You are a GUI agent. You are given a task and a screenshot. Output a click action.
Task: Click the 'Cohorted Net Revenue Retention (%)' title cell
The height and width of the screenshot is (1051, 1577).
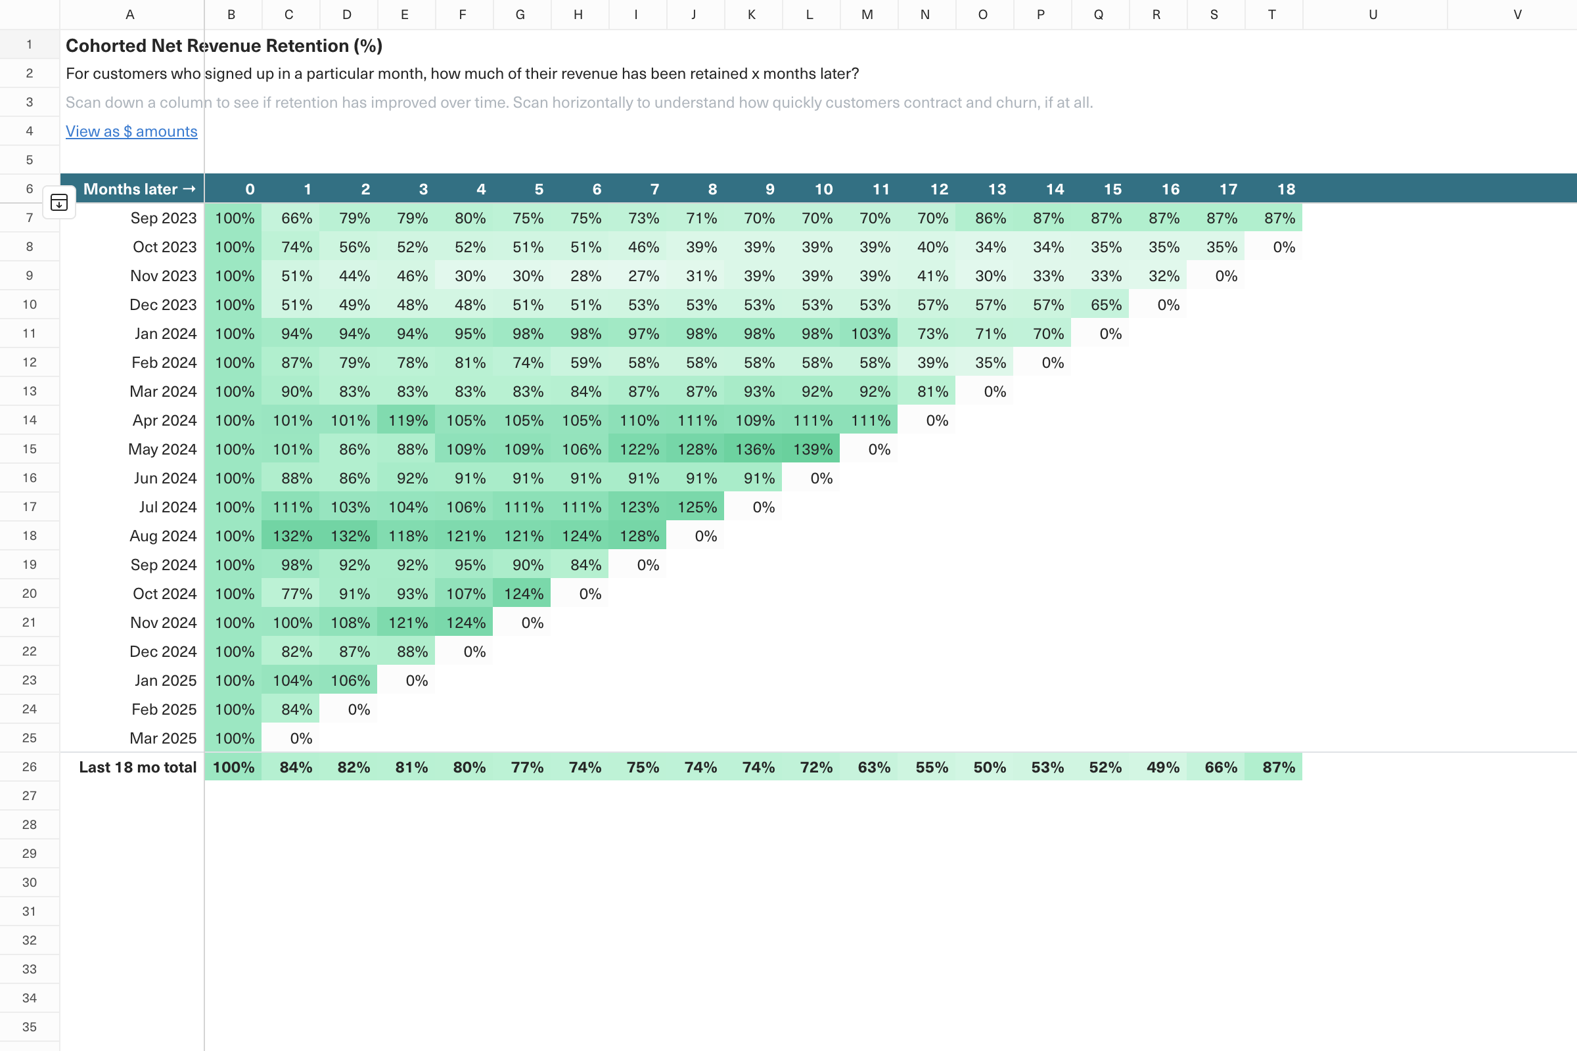[224, 45]
